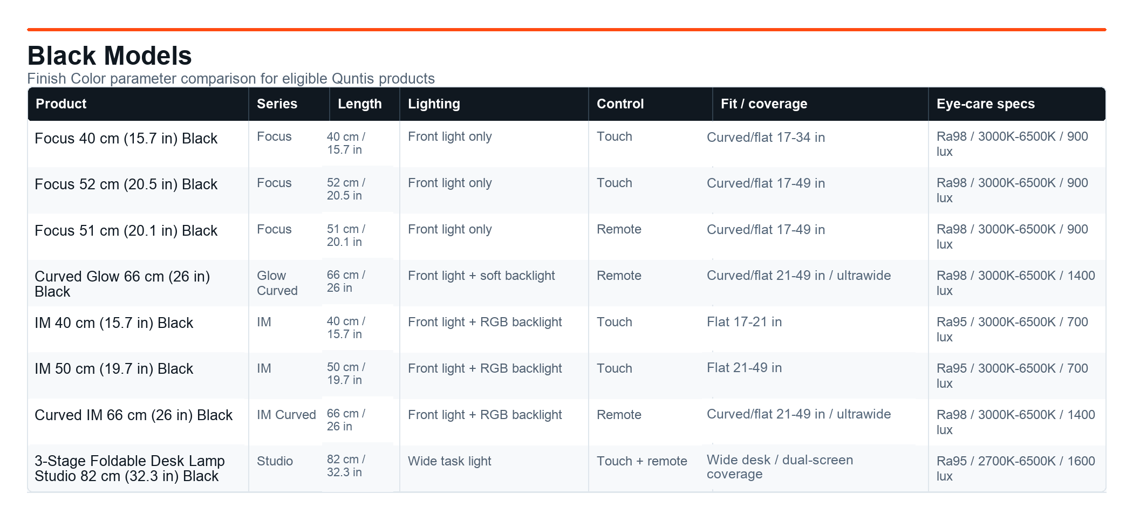
Task: Select Focus 51 cm (20.1 in) Black product
Action: point(126,231)
